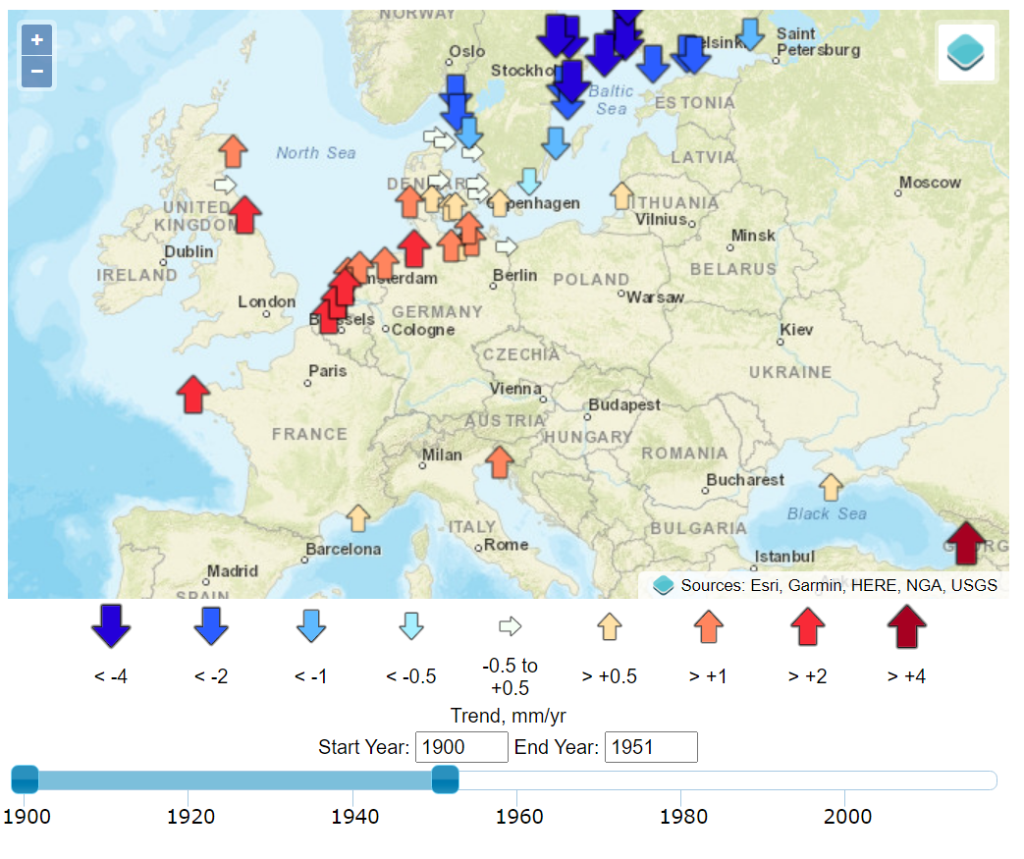Click the dark red '> +4' legend arrow
Image resolution: width=1024 pixels, height=859 pixels.
(906, 626)
